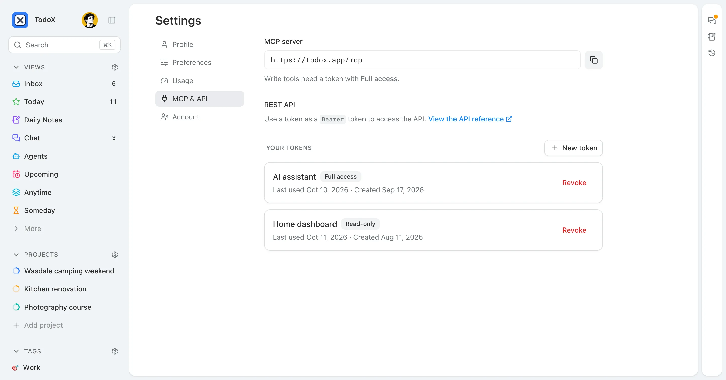Viewport: 726px width, 380px height.
Task: Open the Upcoming view
Action: (65, 174)
